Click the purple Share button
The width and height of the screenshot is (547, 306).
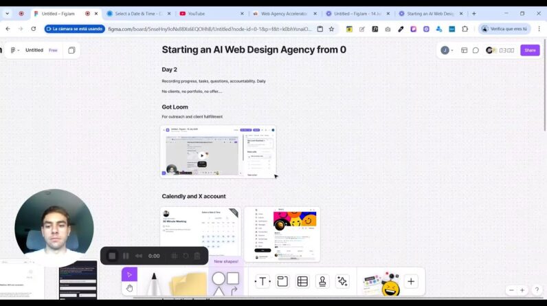click(x=530, y=50)
